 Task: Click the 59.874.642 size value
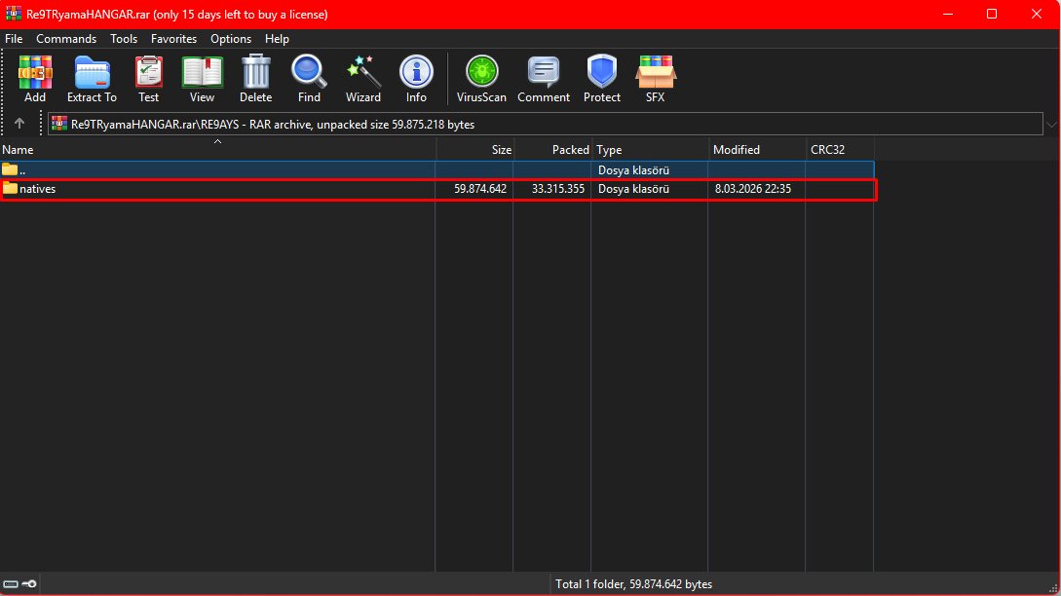point(479,189)
